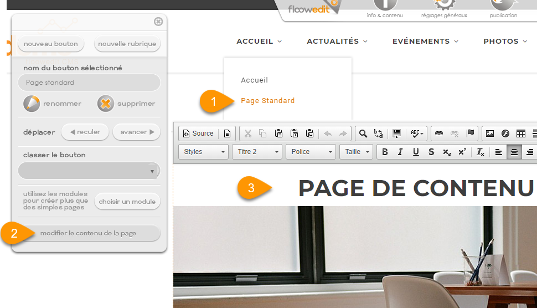Viewport: 537px width, 308px height.
Task: Click the insert link chain icon
Action: click(439, 134)
